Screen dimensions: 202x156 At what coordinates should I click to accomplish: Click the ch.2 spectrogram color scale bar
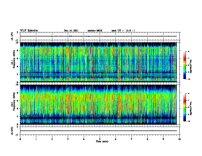pos(185,107)
